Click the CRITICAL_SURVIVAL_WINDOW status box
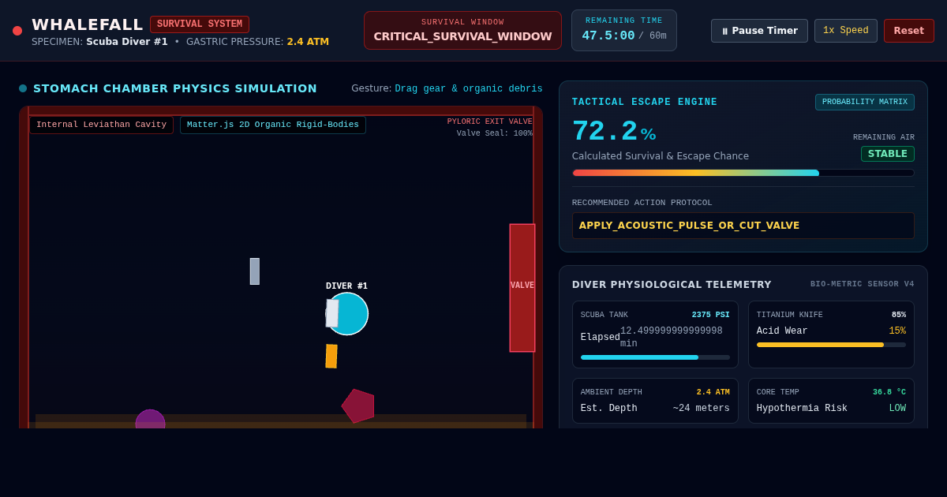The height and width of the screenshot is (497, 947). pos(462,31)
